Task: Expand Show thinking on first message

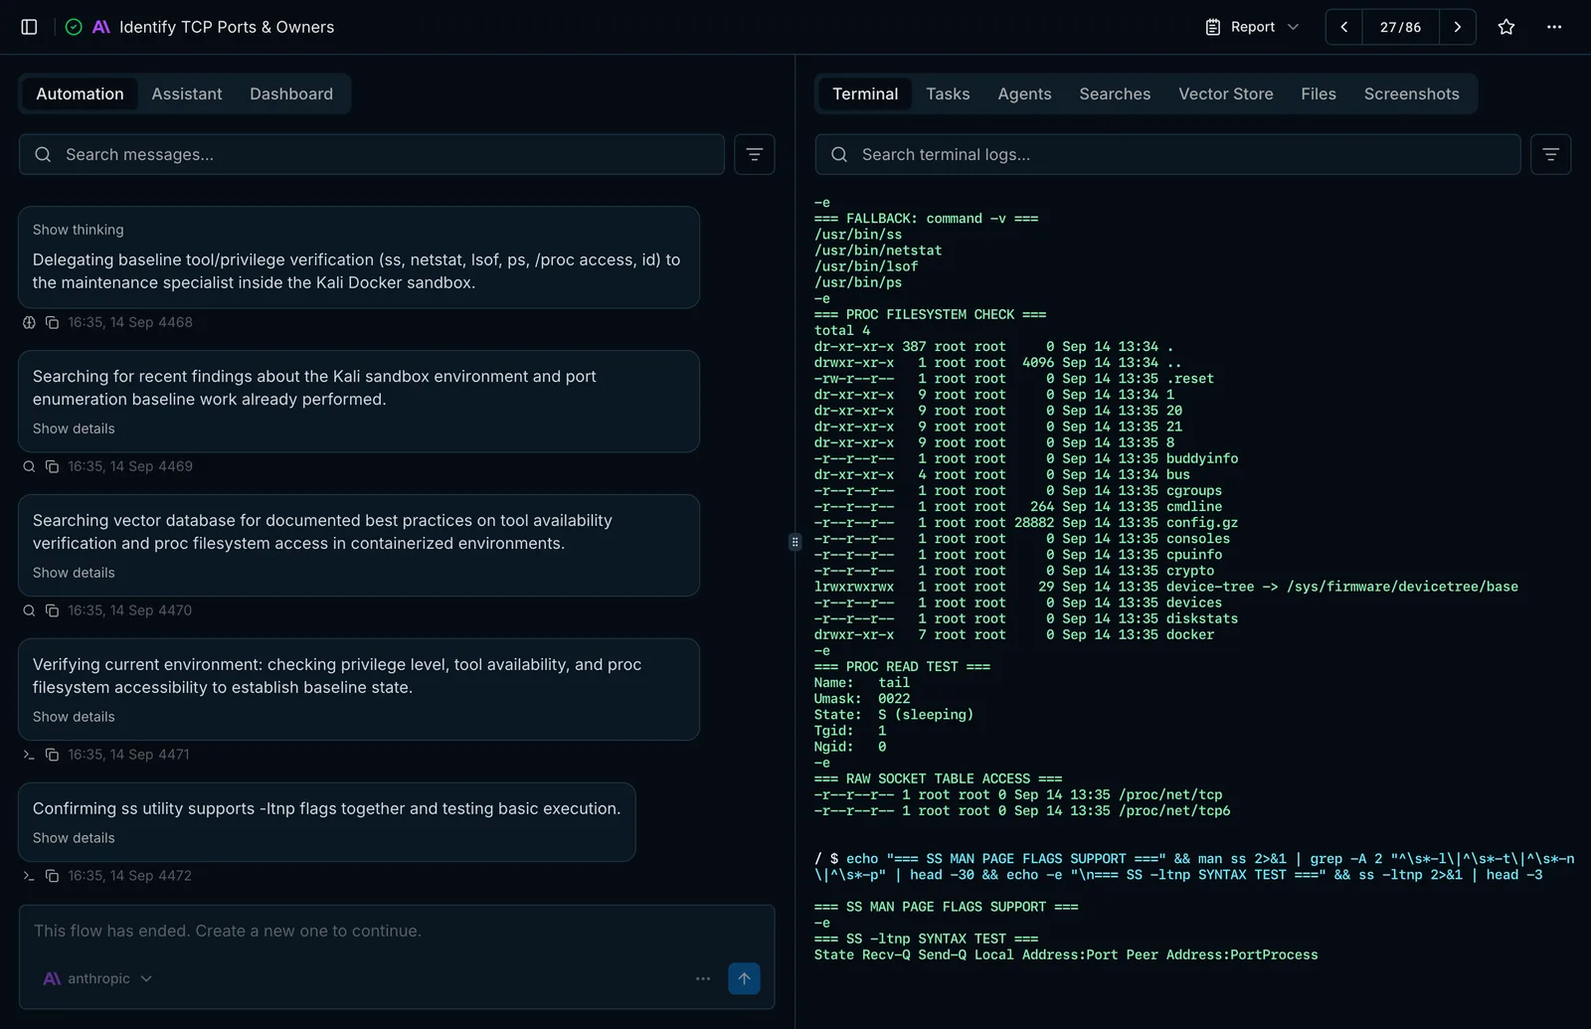Action: point(78,230)
